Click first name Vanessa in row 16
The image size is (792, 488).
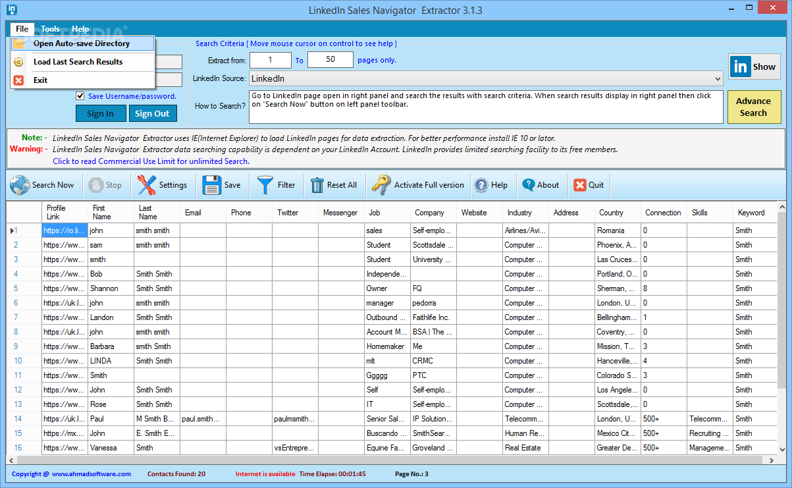tap(111, 448)
